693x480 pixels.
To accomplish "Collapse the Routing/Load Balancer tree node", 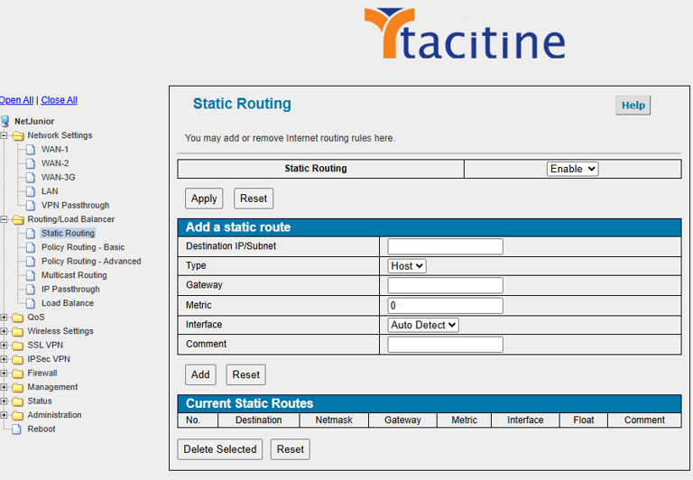I will click(x=4, y=219).
